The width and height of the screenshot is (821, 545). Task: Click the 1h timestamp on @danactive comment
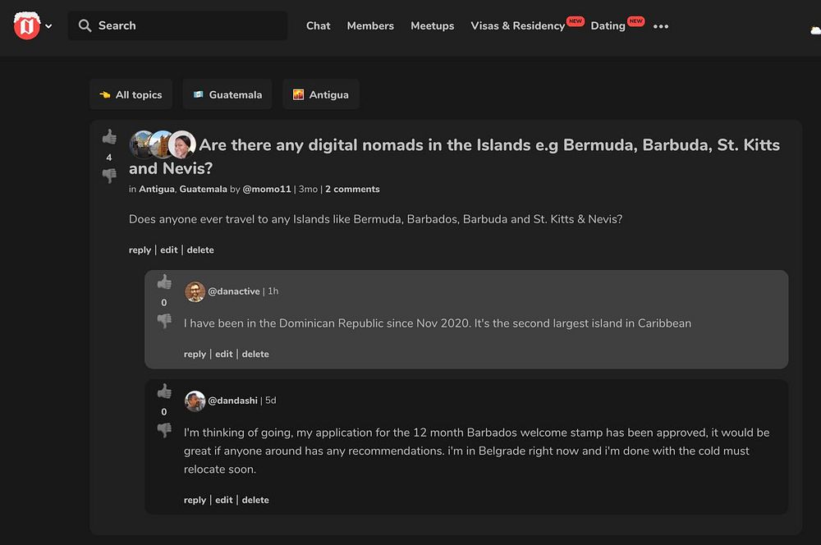273,291
